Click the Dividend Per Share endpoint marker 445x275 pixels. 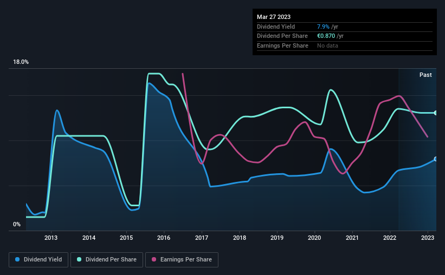tap(436, 113)
